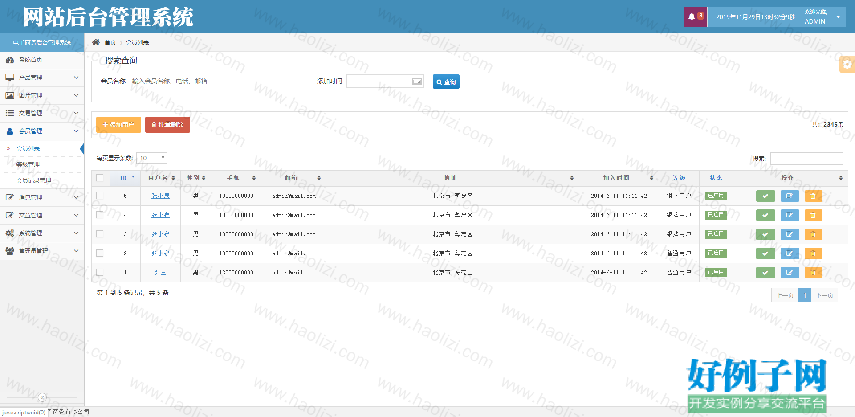Open the ADMIN user dropdown arrow
This screenshot has height=417, width=855.
(x=838, y=17)
